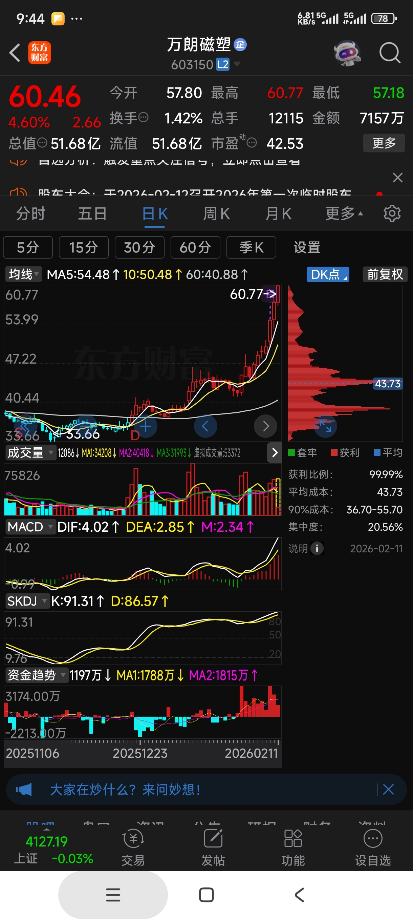
Task: Tap the 43.73 average cost marker
Action: click(x=388, y=384)
